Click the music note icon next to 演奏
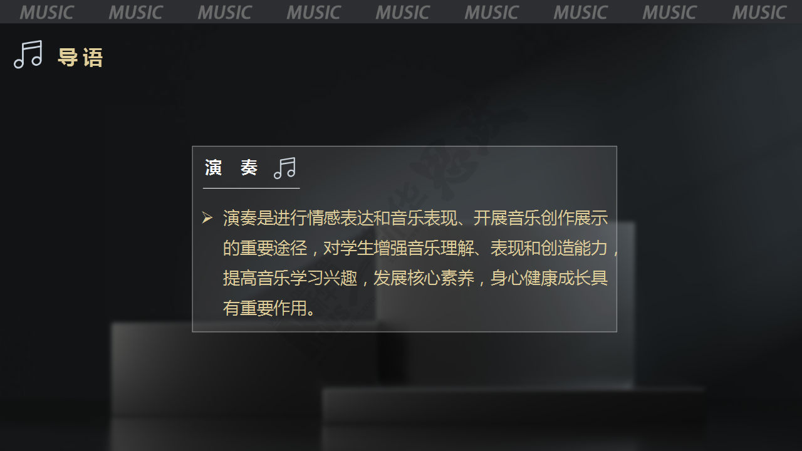 click(x=284, y=168)
